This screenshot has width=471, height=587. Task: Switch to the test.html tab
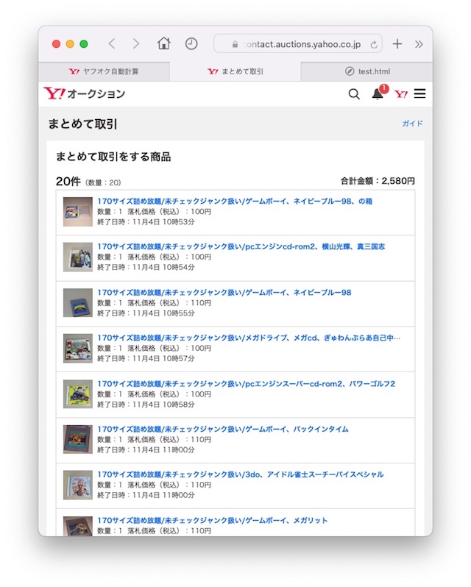click(x=366, y=72)
